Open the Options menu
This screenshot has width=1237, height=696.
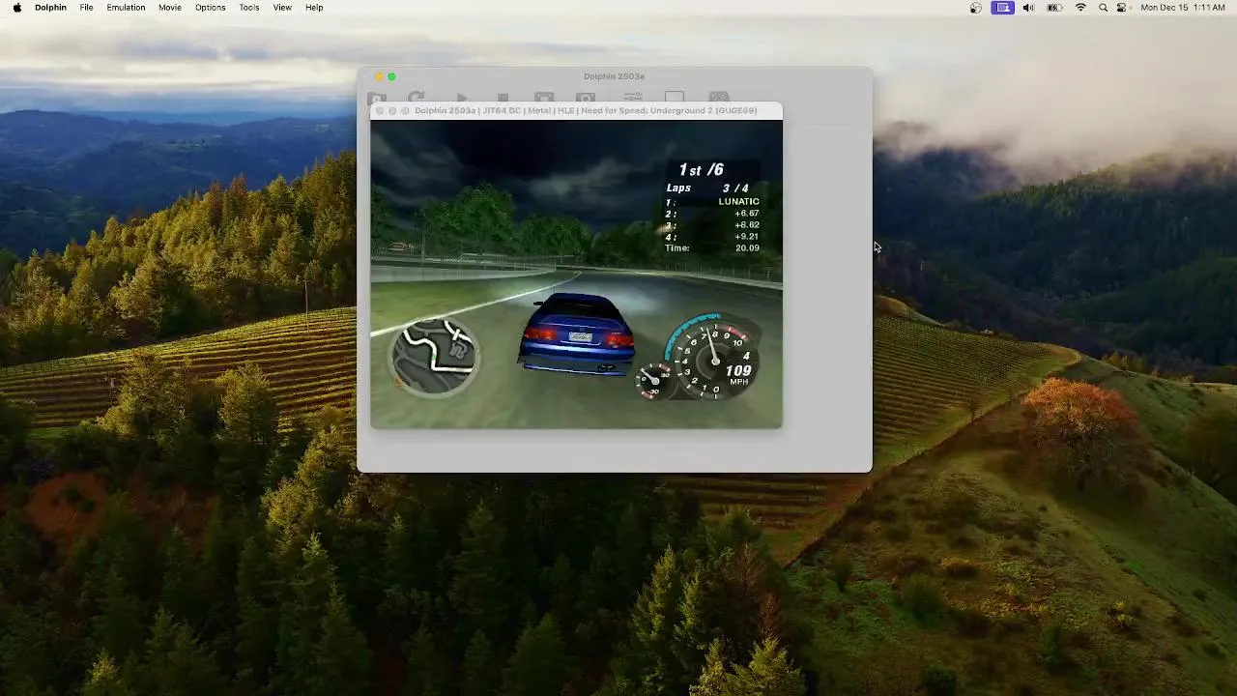210,8
